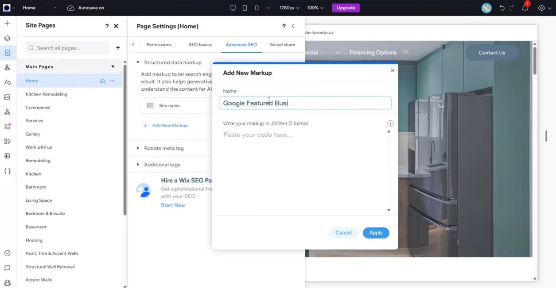
Task: Close the Add New Markup dialog
Action: point(392,70)
